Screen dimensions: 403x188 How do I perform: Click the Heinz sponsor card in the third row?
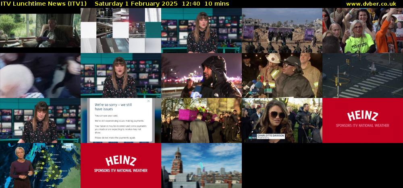tap(363, 121)
